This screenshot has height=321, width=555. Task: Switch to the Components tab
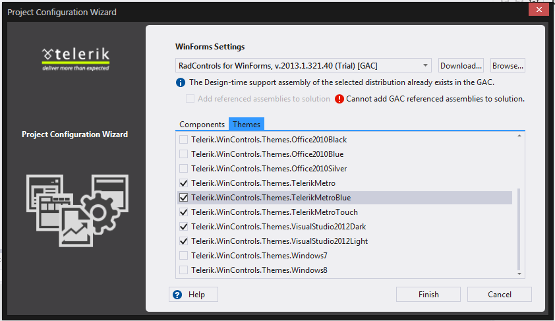pyautogui.click(x=202, y=125)
